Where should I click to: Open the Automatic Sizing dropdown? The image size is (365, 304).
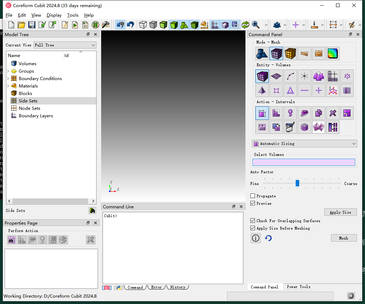pyautogui.click(x=305, y=143)
